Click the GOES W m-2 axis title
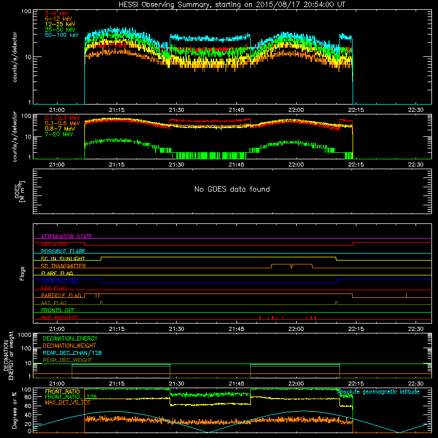Image resolution: width=438 pixels, height=438 pixels. point(20,191)
